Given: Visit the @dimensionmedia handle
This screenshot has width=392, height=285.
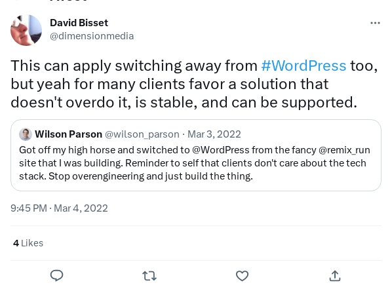Looking at the screenshot, I should click(92, 36).
